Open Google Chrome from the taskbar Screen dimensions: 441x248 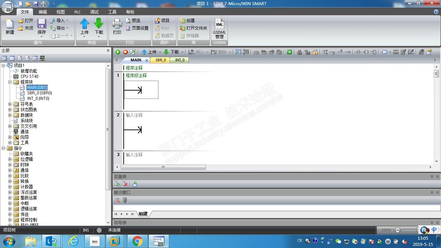pyautogui.click(x=137, y=241)
